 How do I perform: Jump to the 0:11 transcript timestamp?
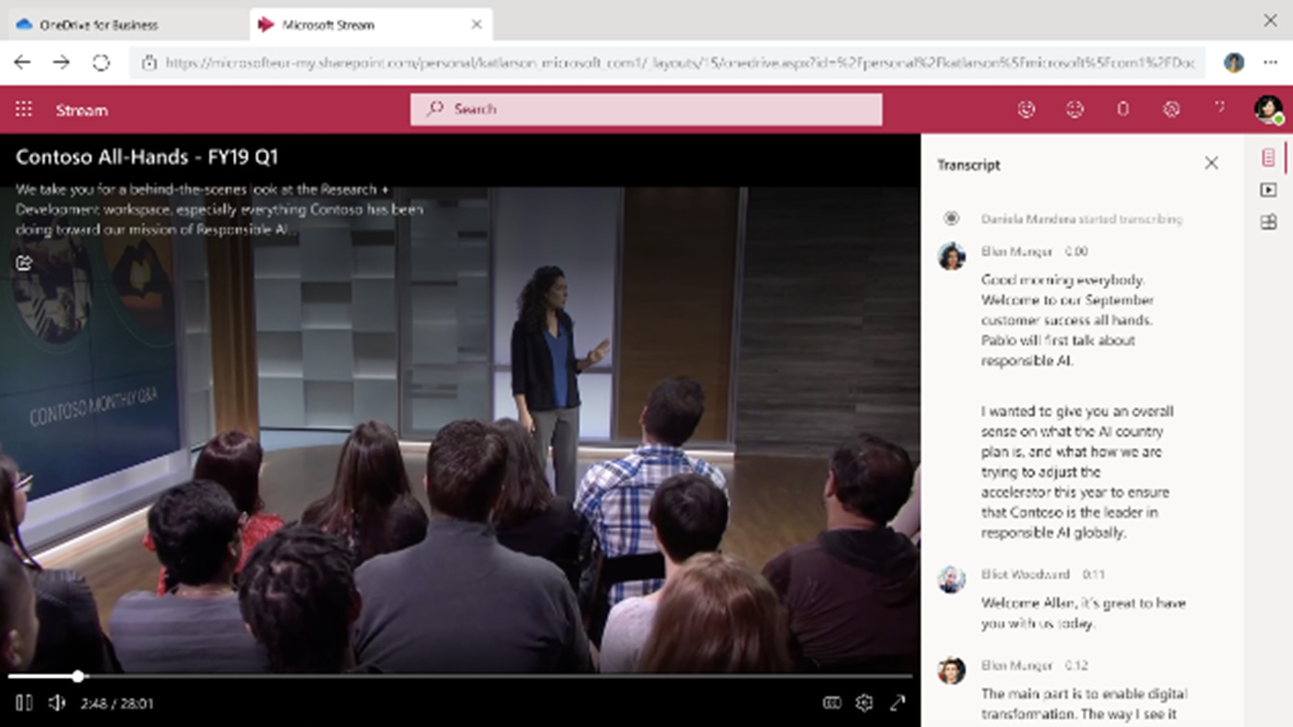point(1093,574)
